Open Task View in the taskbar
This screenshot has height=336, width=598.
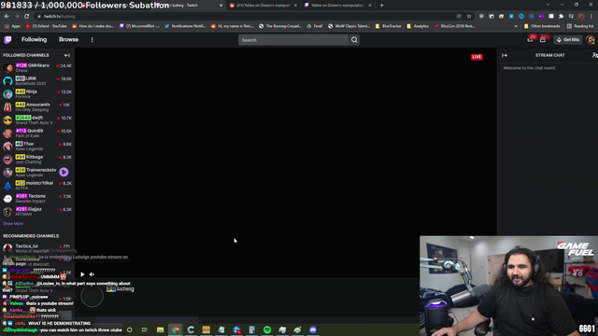click(x=145, y=329)
